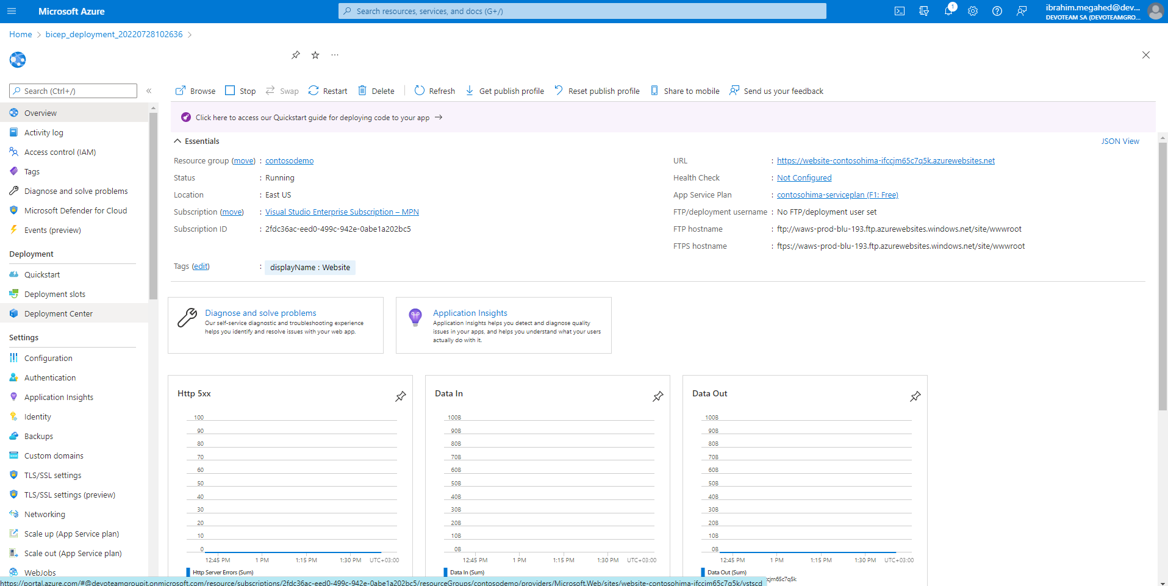This screenshot has width=1168, height=586.
Task: Open the Help pane
Action: 997,11
